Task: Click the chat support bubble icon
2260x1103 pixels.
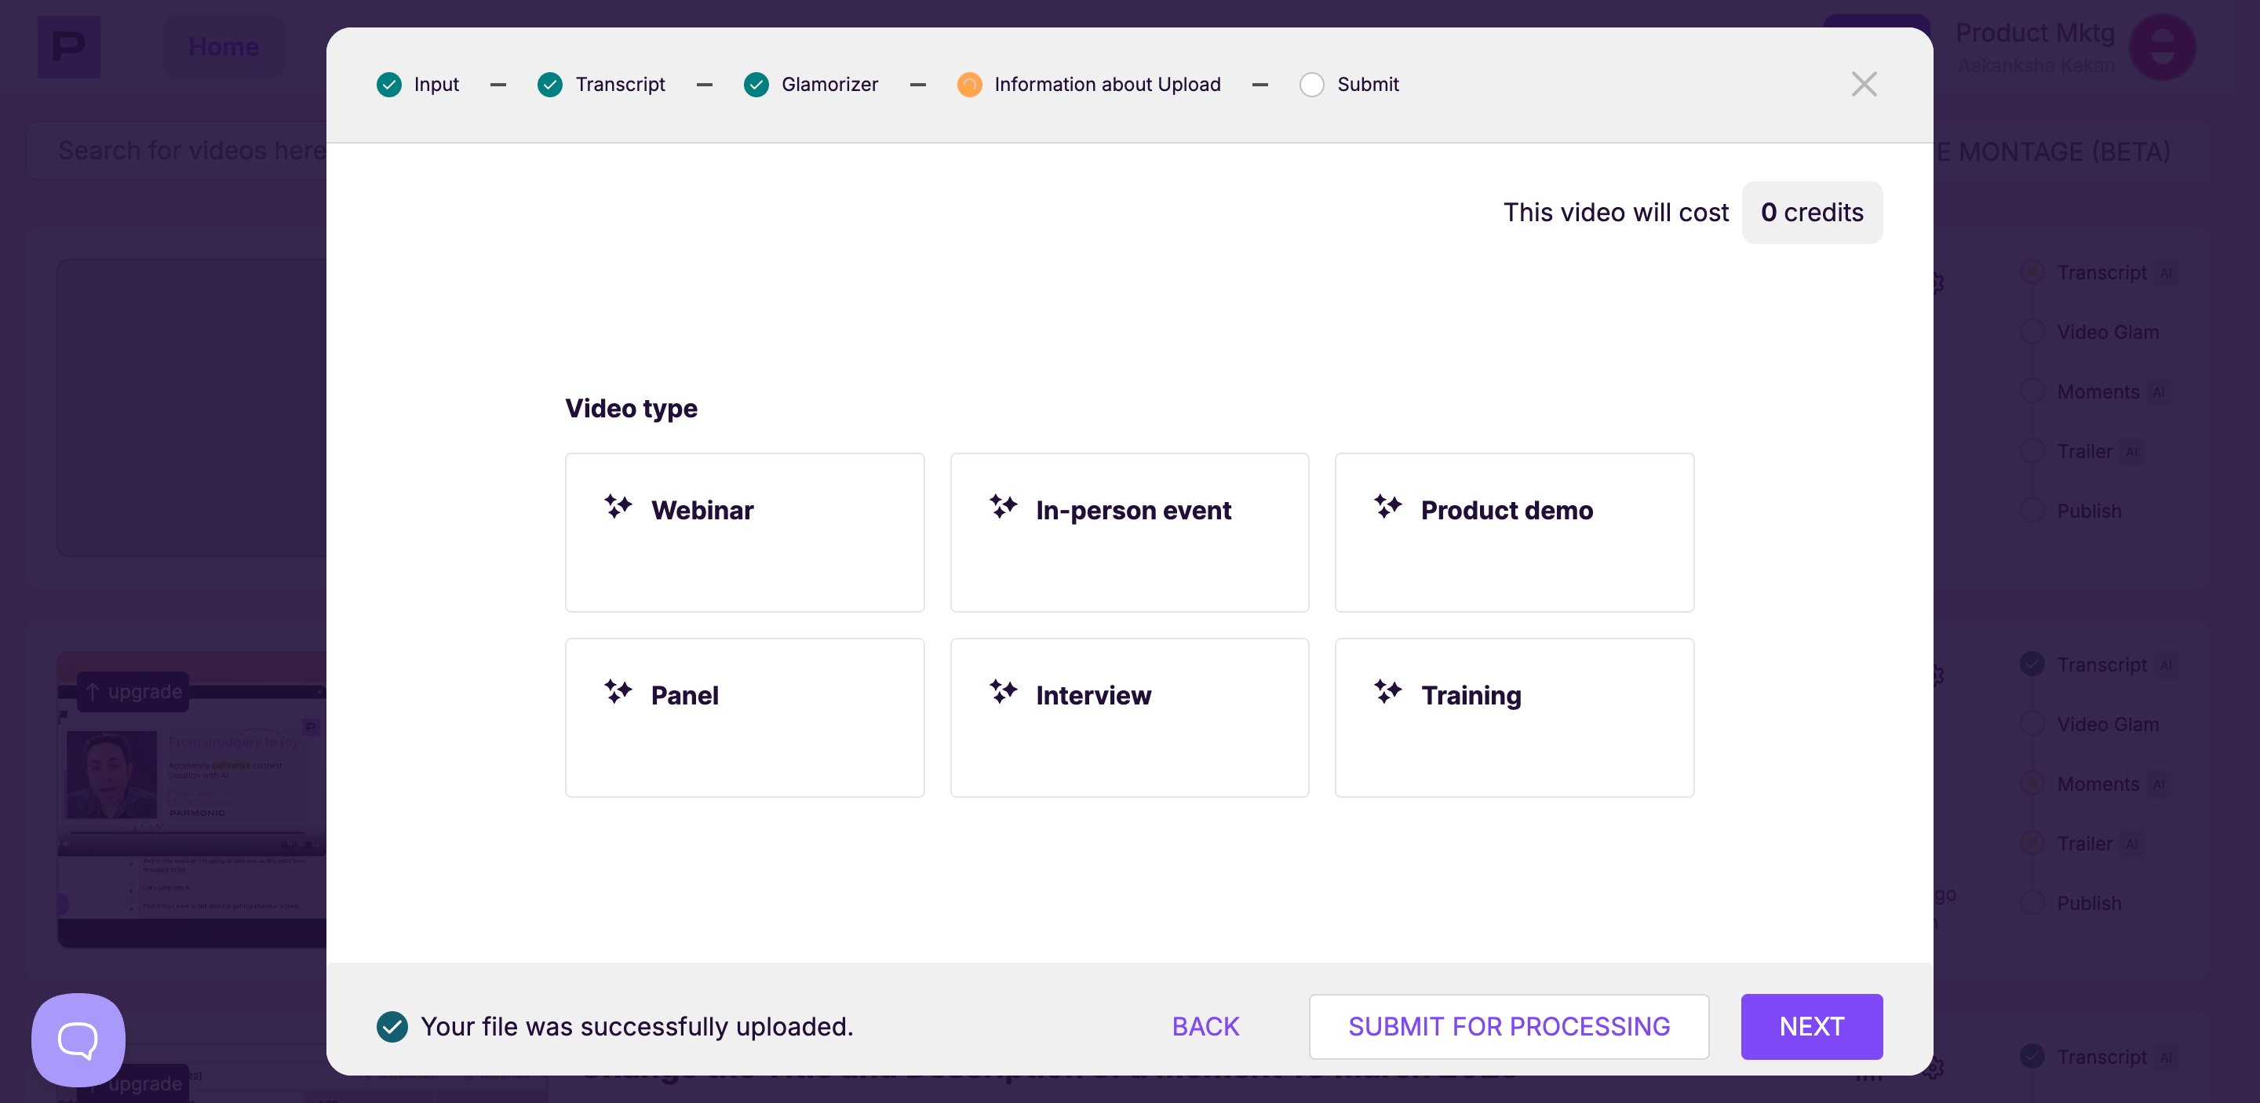Action: (x=78, y=1040)
